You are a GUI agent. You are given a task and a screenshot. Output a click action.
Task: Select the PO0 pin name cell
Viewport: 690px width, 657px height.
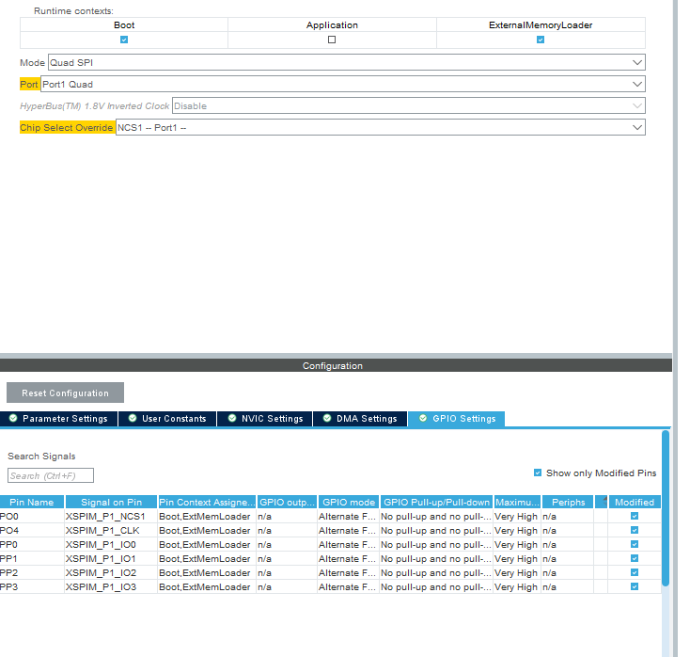point(32,516)
